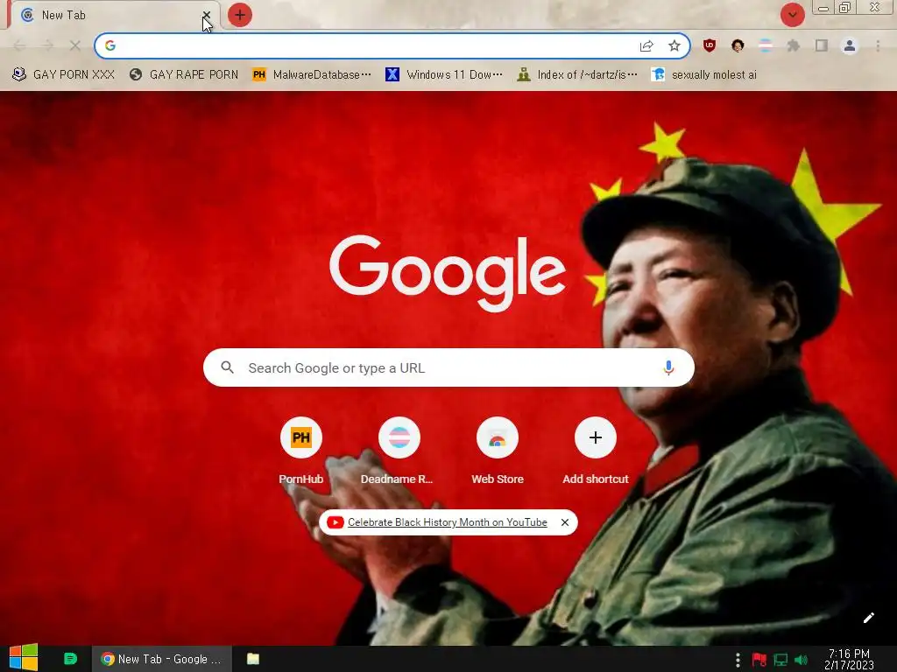Screen dimensions: 897x672
Task: Customize this page with pencil icon
Action: click(x=869, y=618)
